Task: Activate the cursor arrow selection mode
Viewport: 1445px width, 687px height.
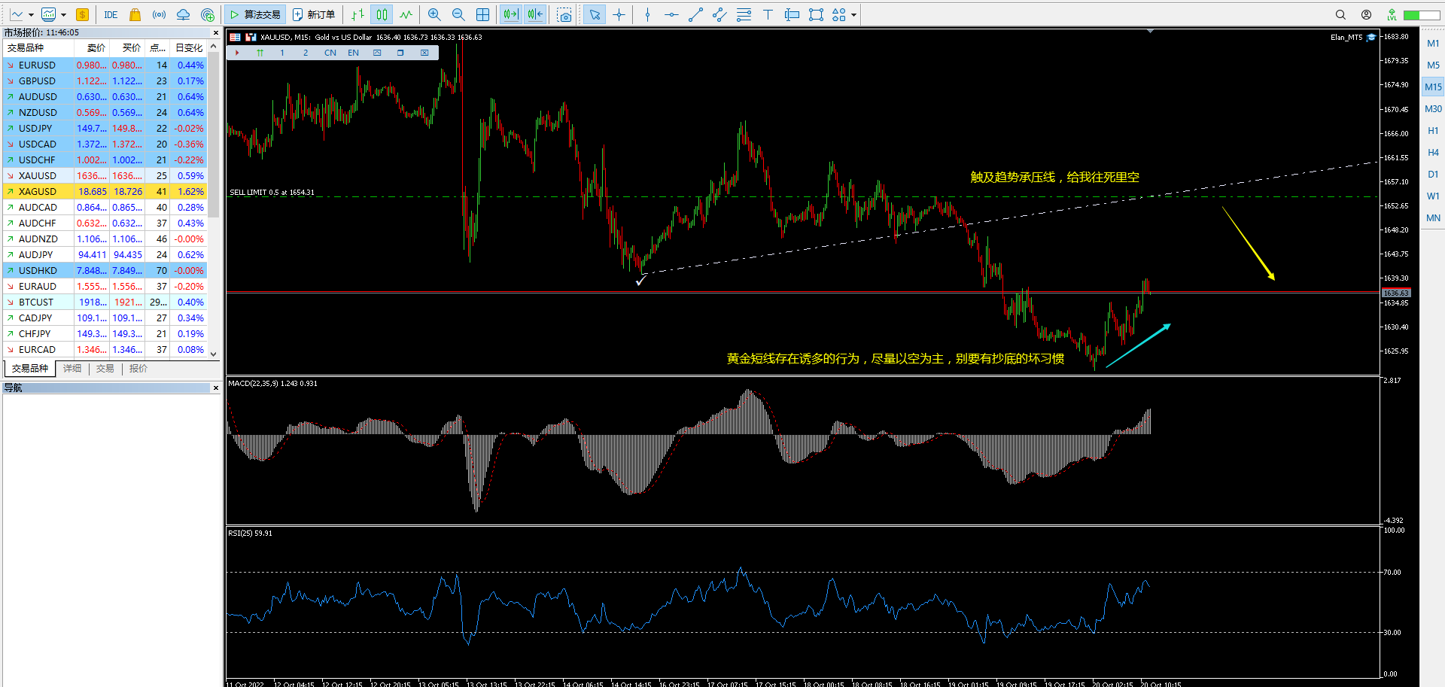Action: pyautogui.click(x=595, y=14)
